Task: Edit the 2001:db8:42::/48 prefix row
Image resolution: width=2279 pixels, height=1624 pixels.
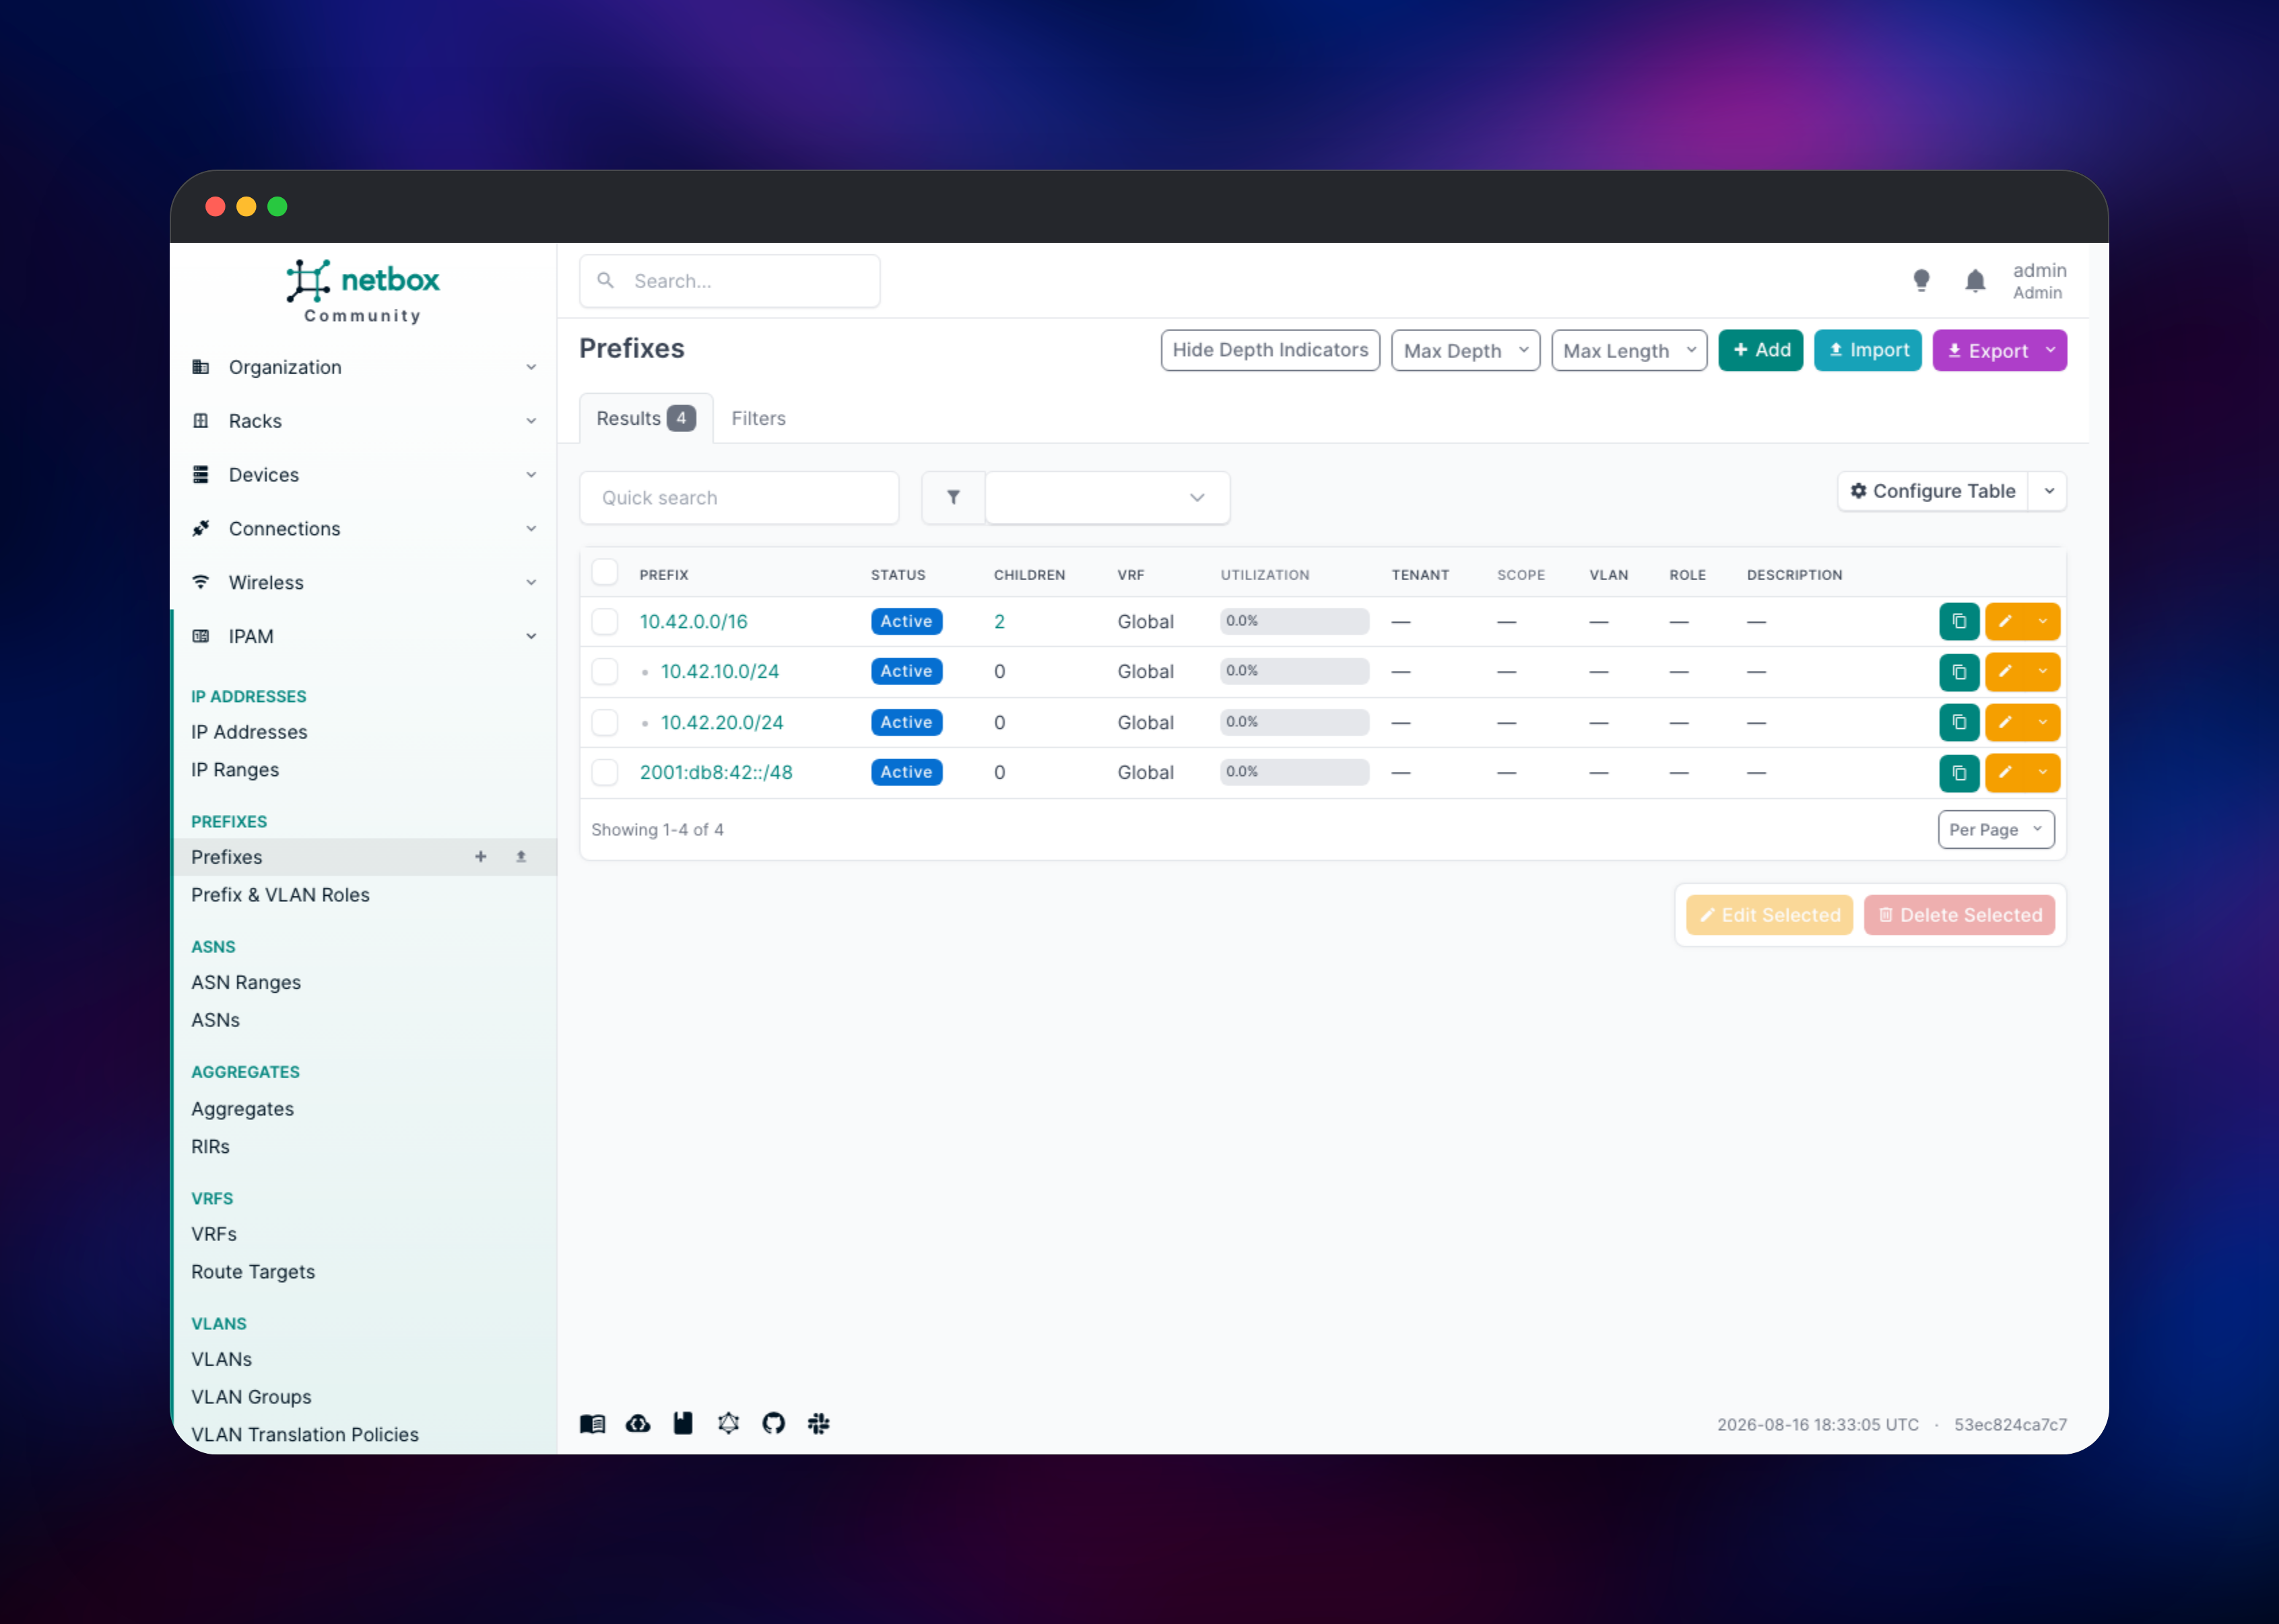Action: (2005, 772)
